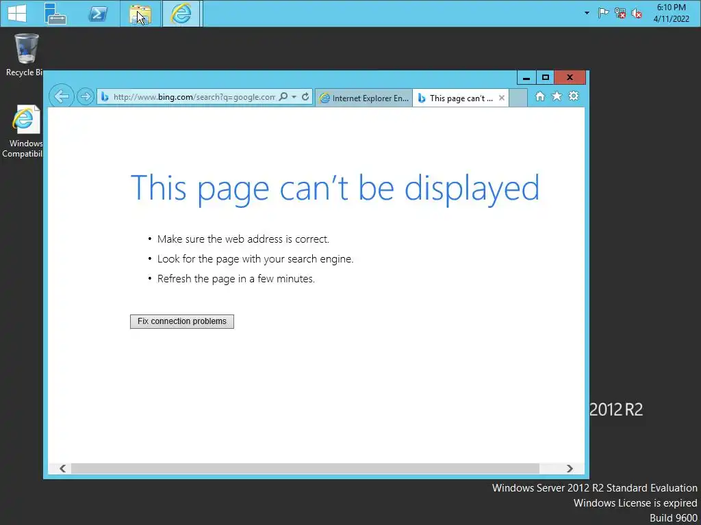Launch Server Manager from the taskbar
Screen dimensions: 701x525
coord(55,14)
